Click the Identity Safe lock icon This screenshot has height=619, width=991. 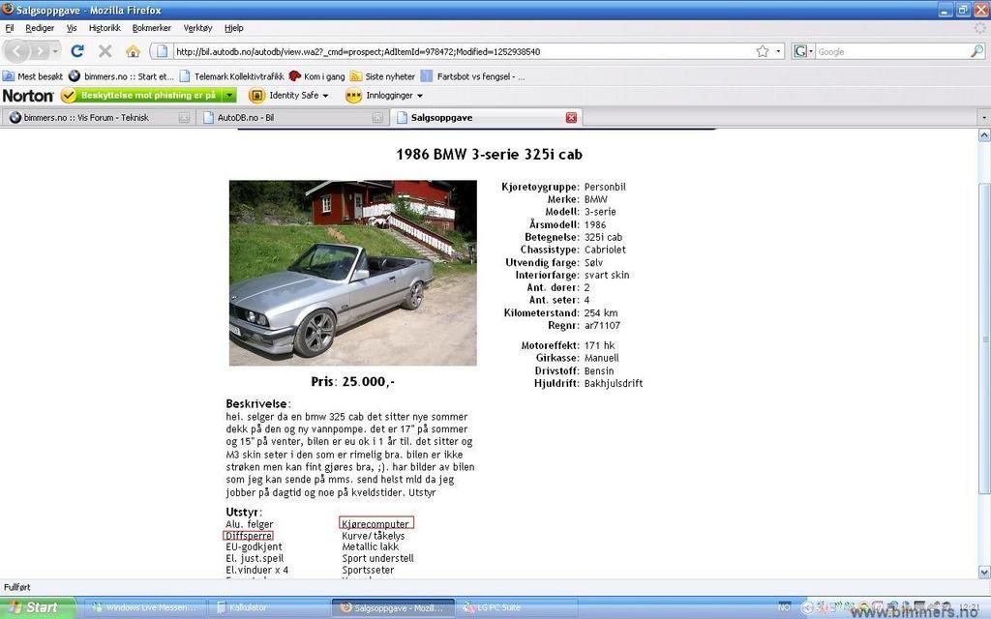[256, 96]
